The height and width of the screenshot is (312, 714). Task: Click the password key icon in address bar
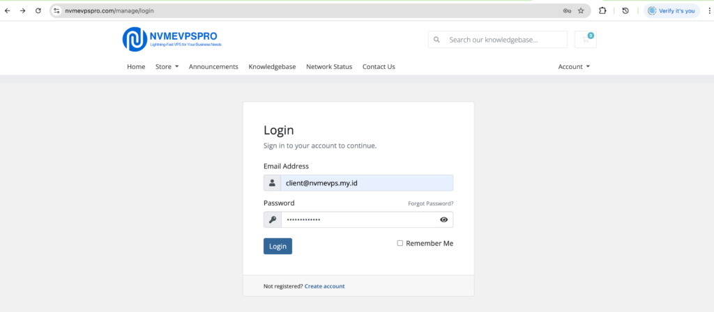(568, 11)
